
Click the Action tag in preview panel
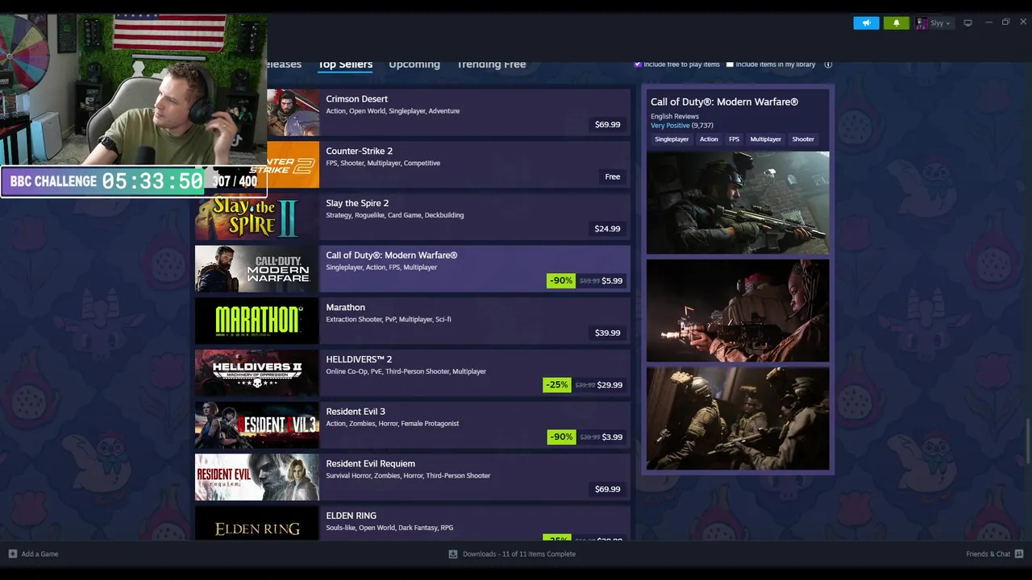coord(709,139)
